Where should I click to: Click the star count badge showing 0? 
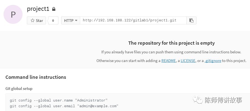[x=53, y=21]
